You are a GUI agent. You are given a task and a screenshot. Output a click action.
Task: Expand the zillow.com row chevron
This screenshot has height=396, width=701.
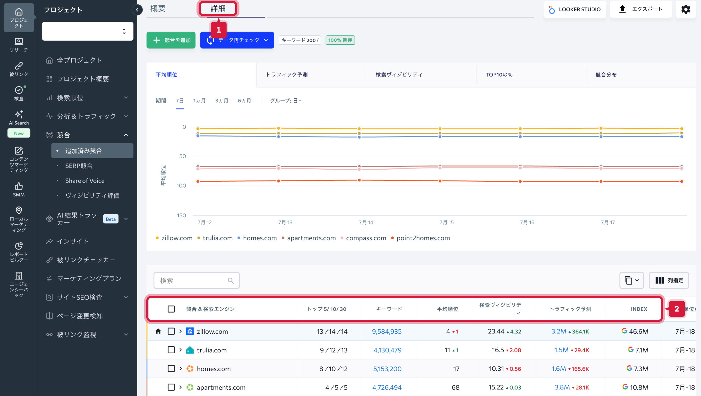(x=180, y=331)
